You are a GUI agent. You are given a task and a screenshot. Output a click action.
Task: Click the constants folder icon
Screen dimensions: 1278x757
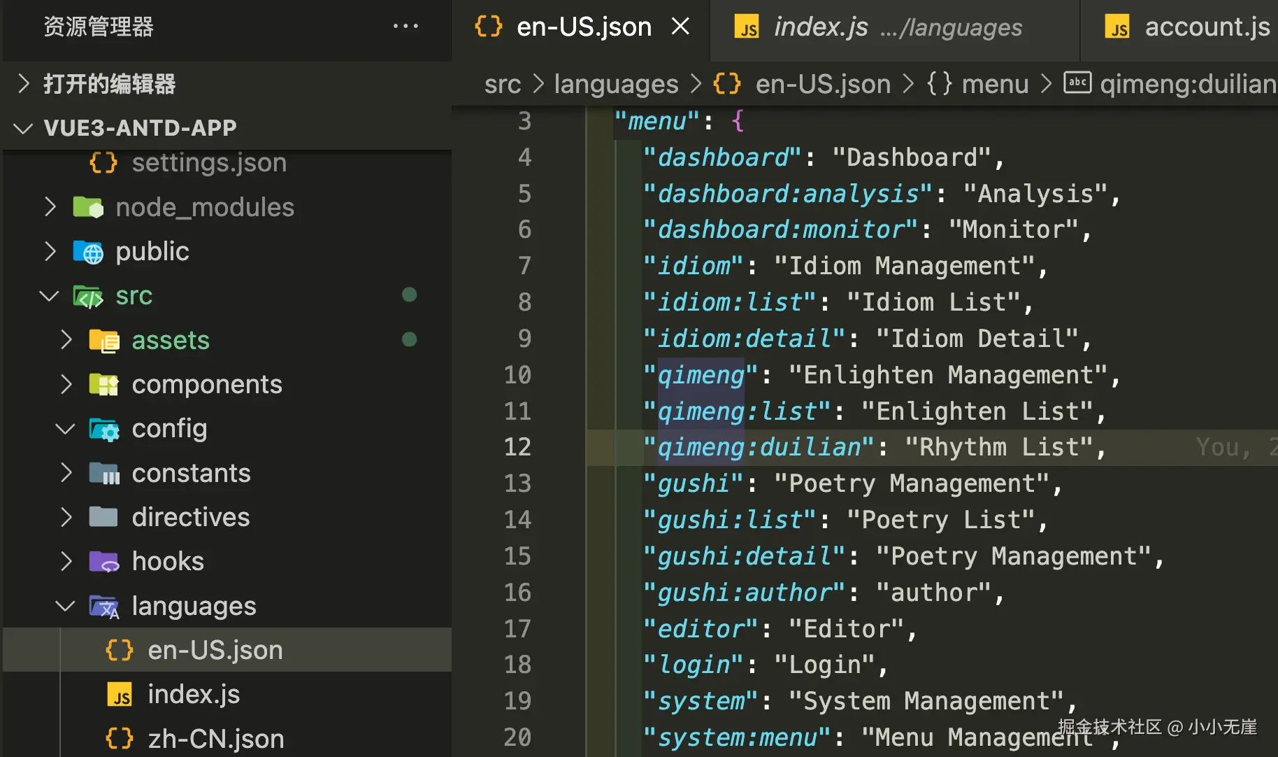pos(104,474)
